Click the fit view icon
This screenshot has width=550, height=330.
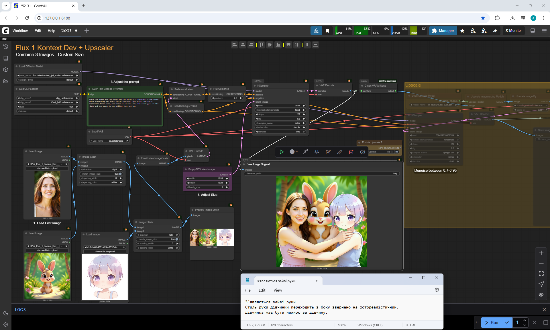point(541,274)
